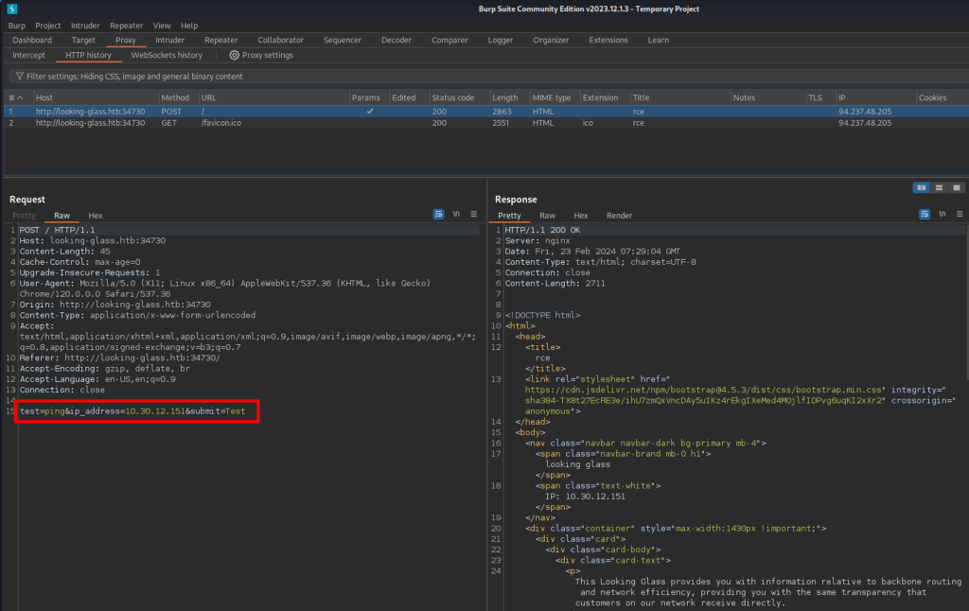Select Render view in Response panel
Image resolution: width=969 pixels, height=611 pixels.
[619, 216]
